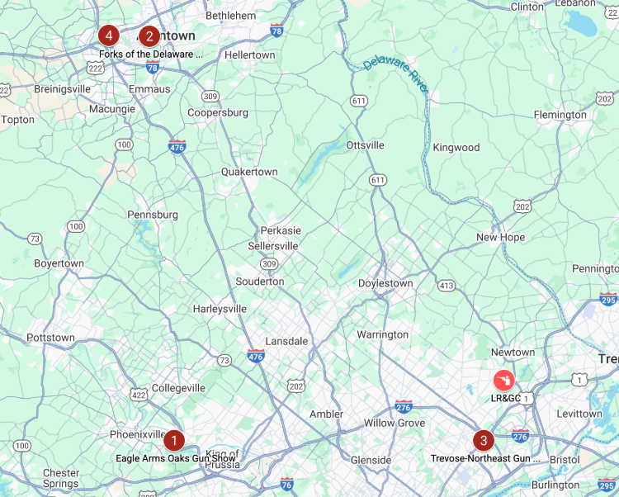Click the Route 202 shield near New Hope
Viewport: 619px width, 497px height.
(x=522, y=206)
